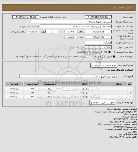138x152 pixels.
Task: Click the اطلاعات تماس سازمان خریدار heading
Action: pos(121,109)
